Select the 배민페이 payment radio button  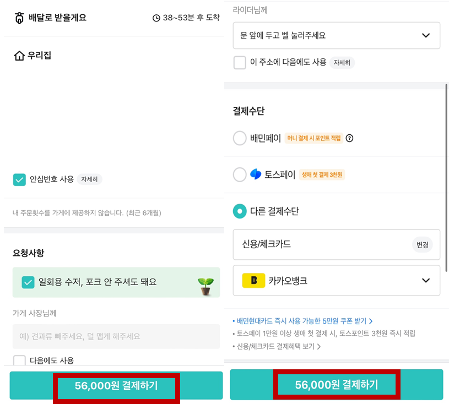(x=240, y=139)
